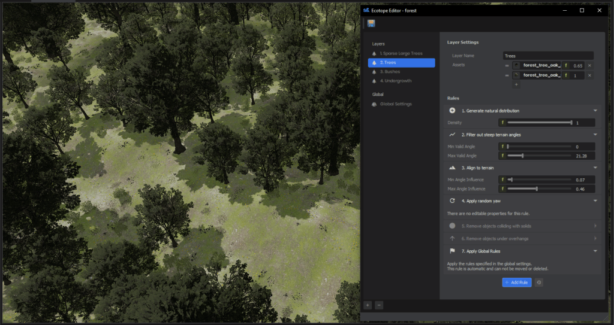Click the drag handle of the asset weighted 1
Viewport: 614px width, 325px height.
507,75
